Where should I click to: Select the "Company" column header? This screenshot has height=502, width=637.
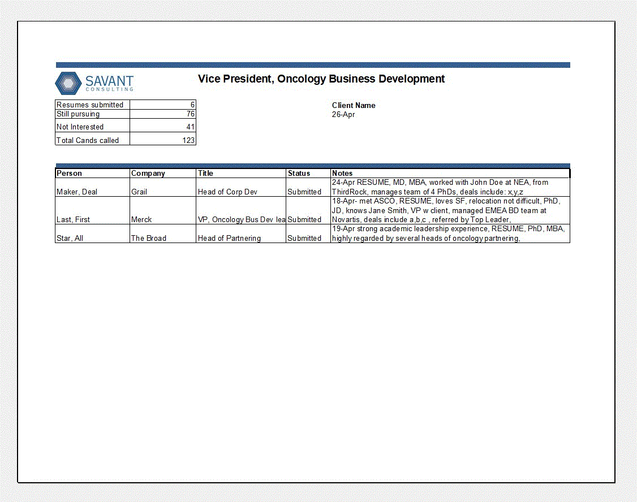(163, 174)
